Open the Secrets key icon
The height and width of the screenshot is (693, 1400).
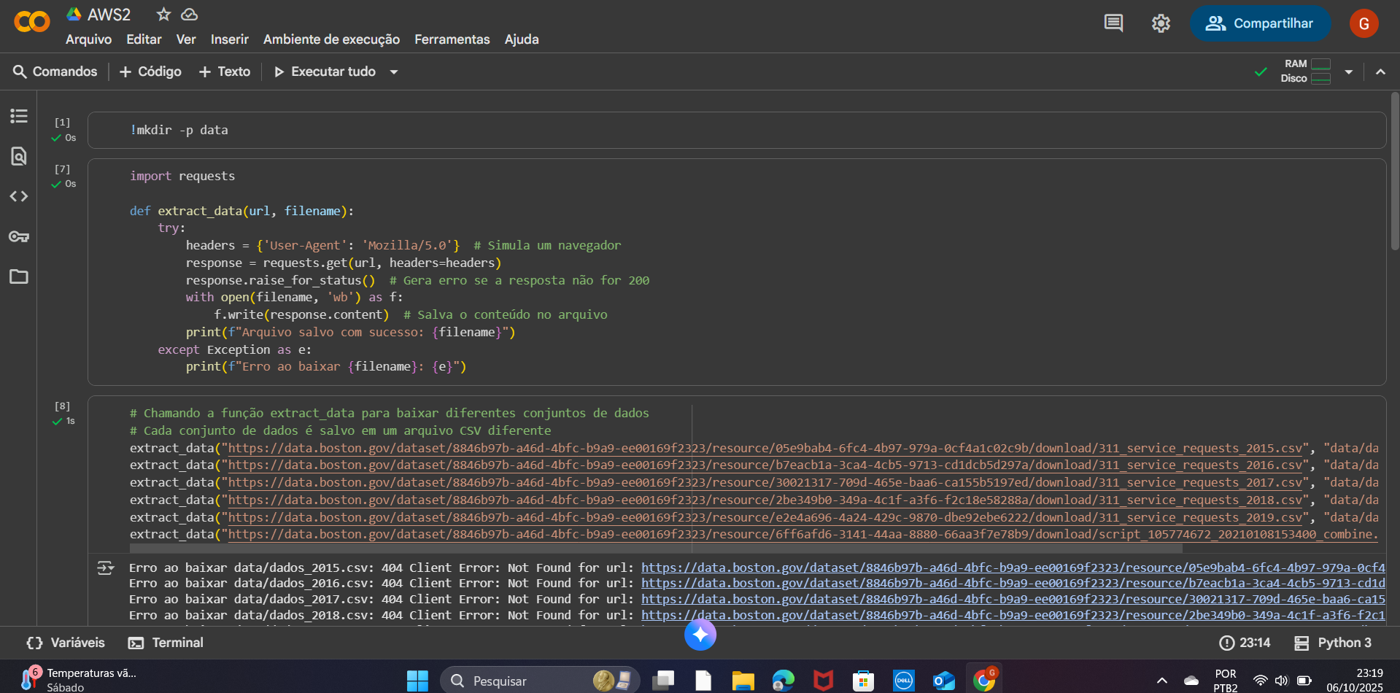(19, 236)
